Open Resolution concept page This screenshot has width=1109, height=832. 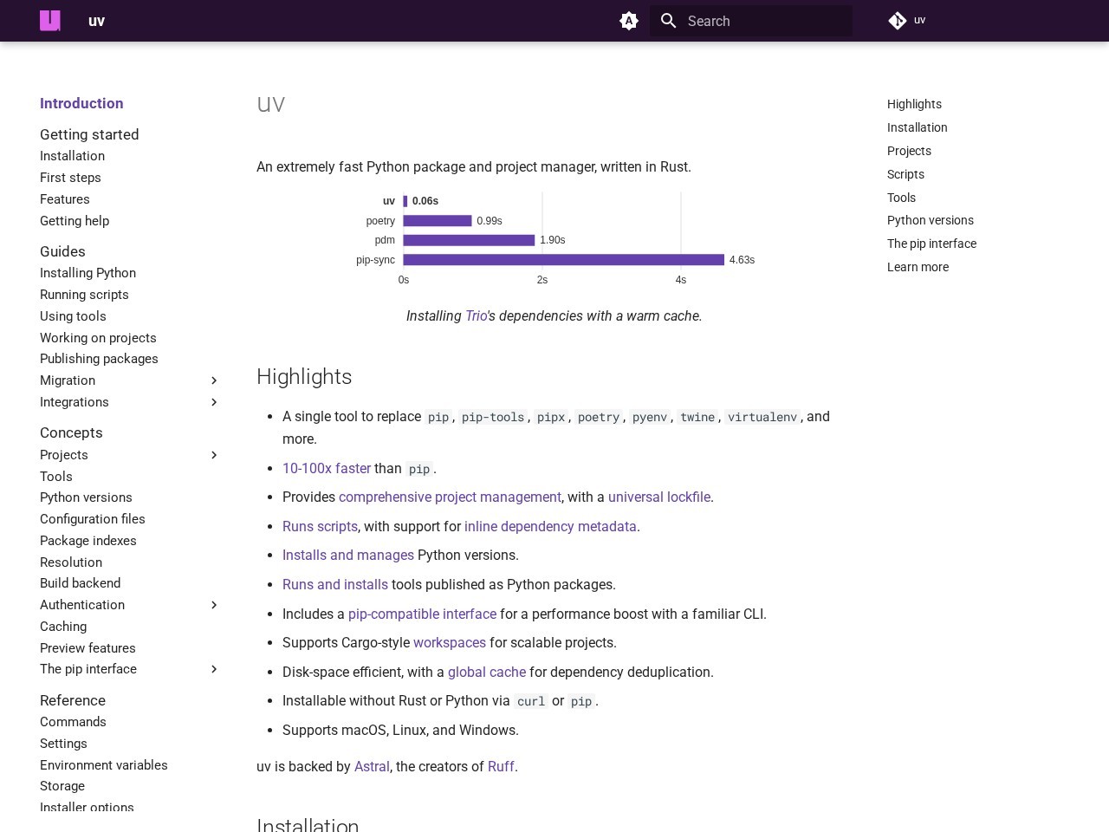pyautogui.click(x=71, y=562)
